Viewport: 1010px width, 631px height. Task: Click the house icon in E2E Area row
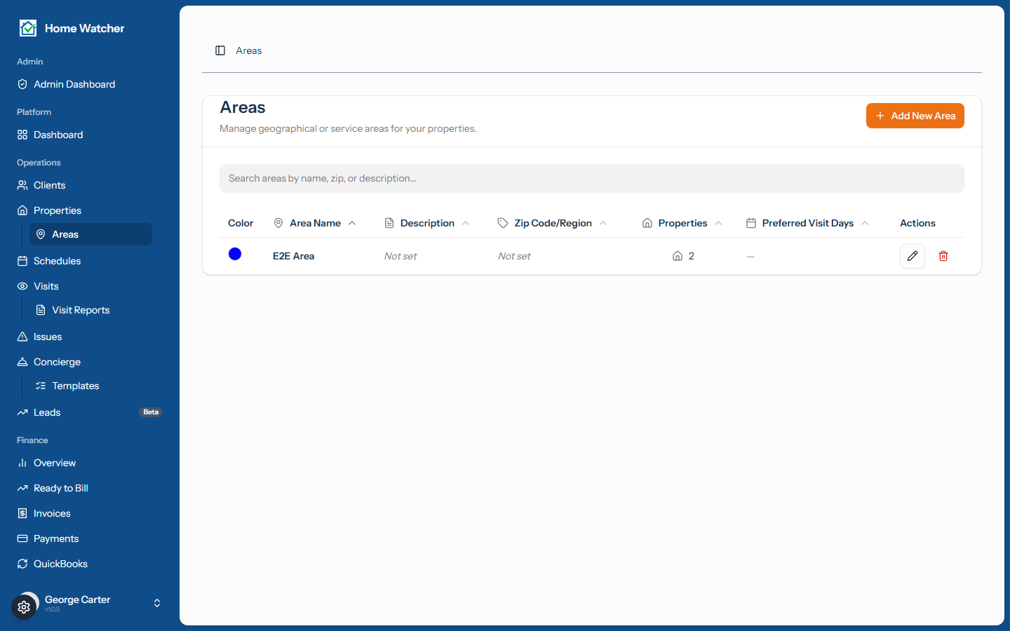(678, 256)
